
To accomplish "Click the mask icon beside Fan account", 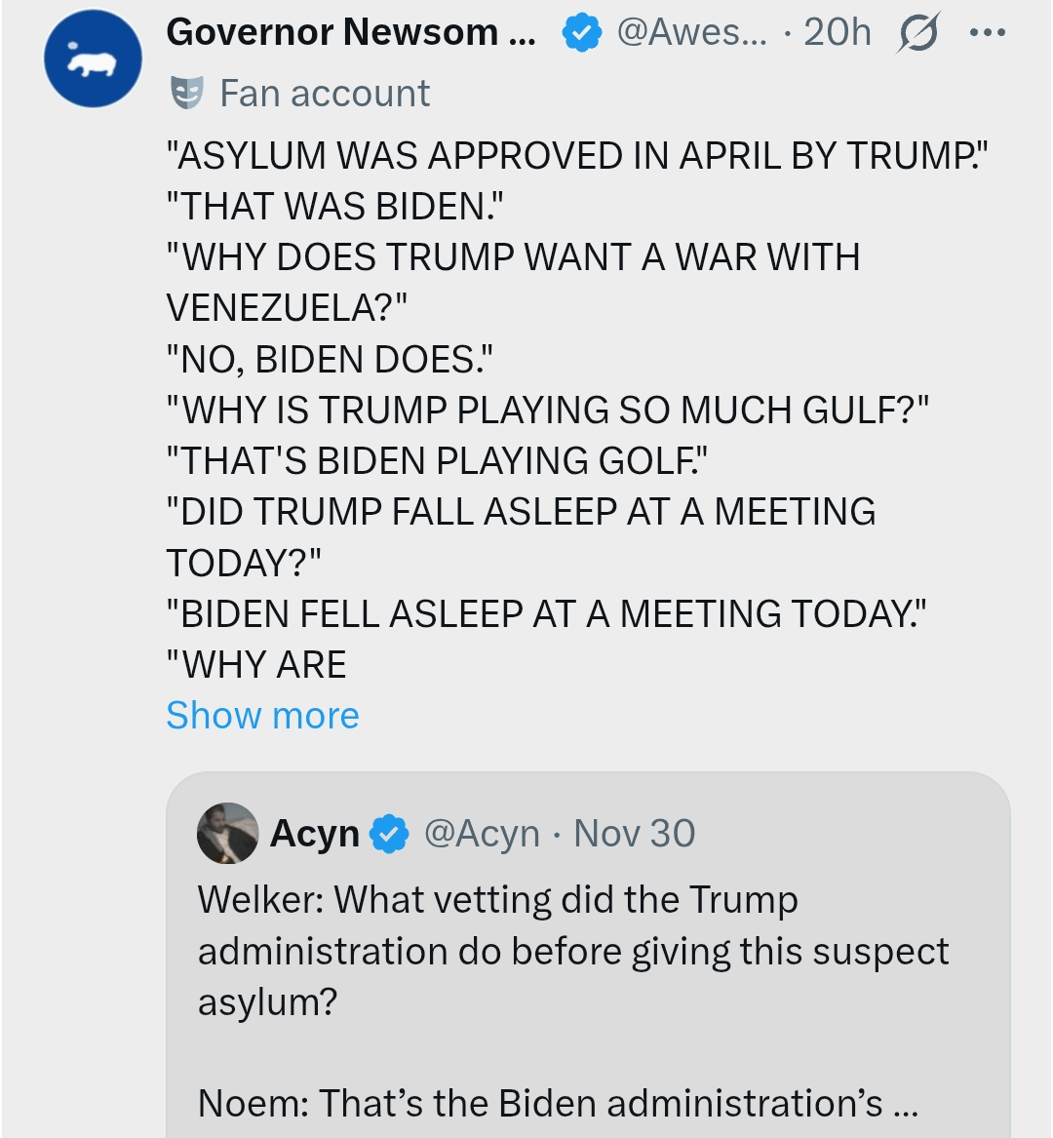I will [186, 93].
